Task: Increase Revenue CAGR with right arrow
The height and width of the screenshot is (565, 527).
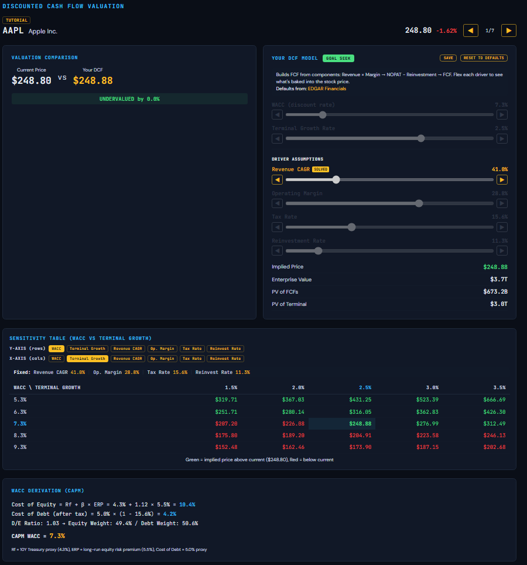Action: coord(502,179)
